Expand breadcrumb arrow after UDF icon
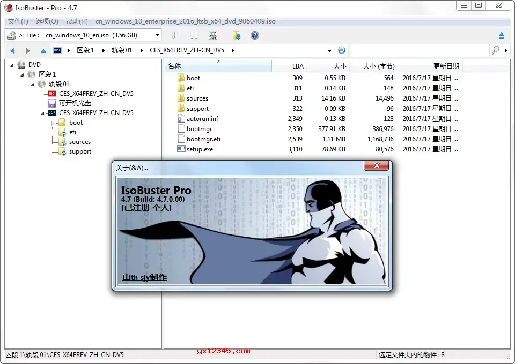This screenshot has width=515, height=364. pyautogui.click(x=68, y=50)
